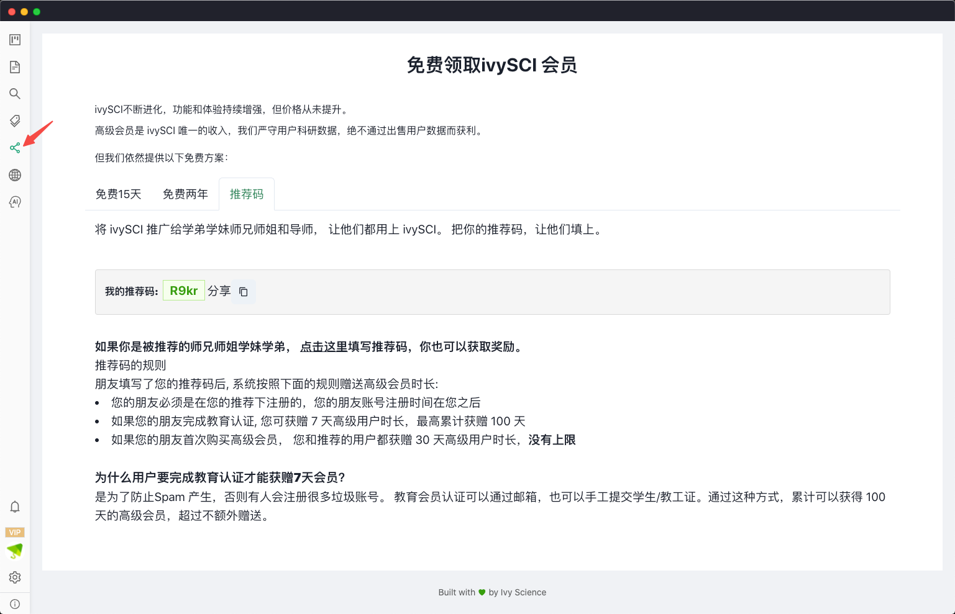Copy the referral code with copy icon
Image resolution: width=955 pixels, height=614 pixels.
244,291
